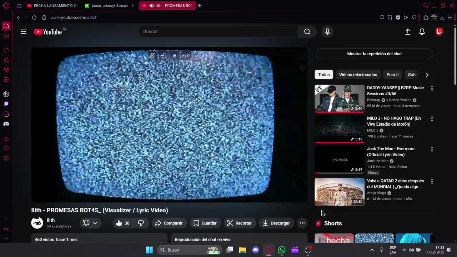Open the Twitch panel in sidebar

[x=6, y=104]
